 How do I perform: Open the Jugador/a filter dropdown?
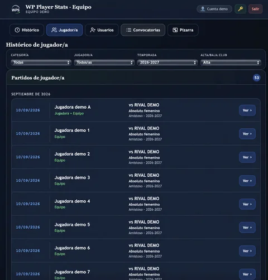(x=104, y=62)
